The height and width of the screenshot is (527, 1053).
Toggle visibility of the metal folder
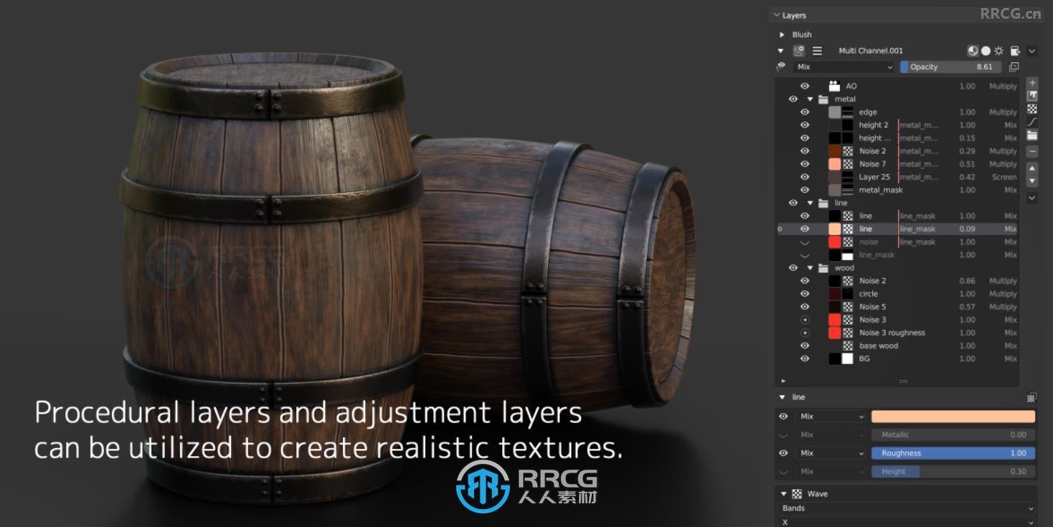(793, 99)
